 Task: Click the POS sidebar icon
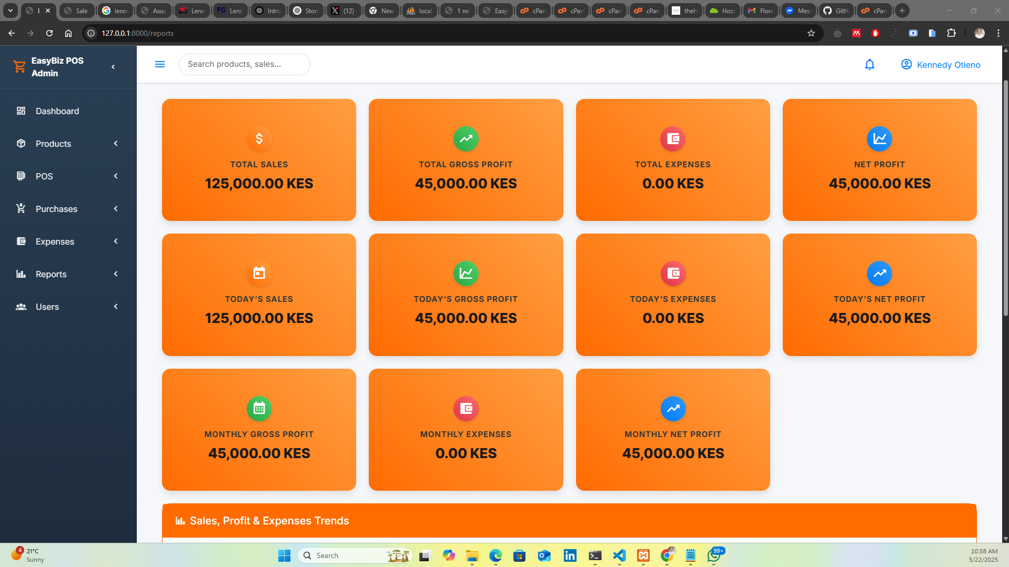(x=21, y=176)
